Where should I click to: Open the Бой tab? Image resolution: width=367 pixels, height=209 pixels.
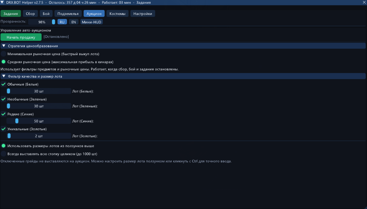tap(46, 14)
